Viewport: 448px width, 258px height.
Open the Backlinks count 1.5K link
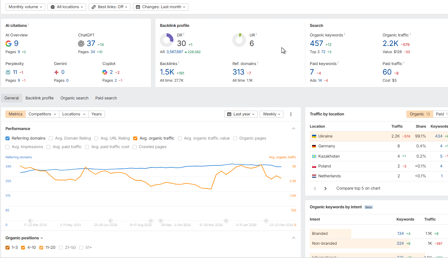point(167,72)
